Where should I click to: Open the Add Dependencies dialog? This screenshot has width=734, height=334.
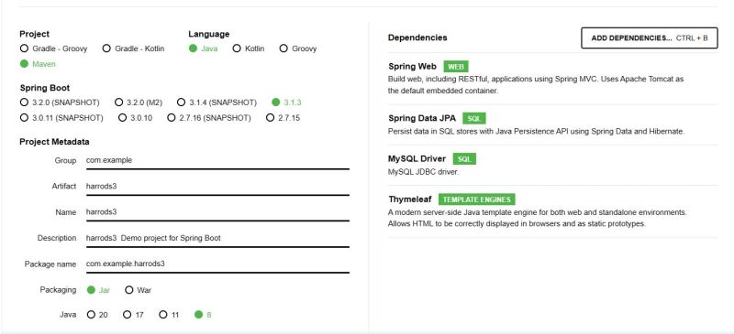pyautogui.click(x=650, y=38)
